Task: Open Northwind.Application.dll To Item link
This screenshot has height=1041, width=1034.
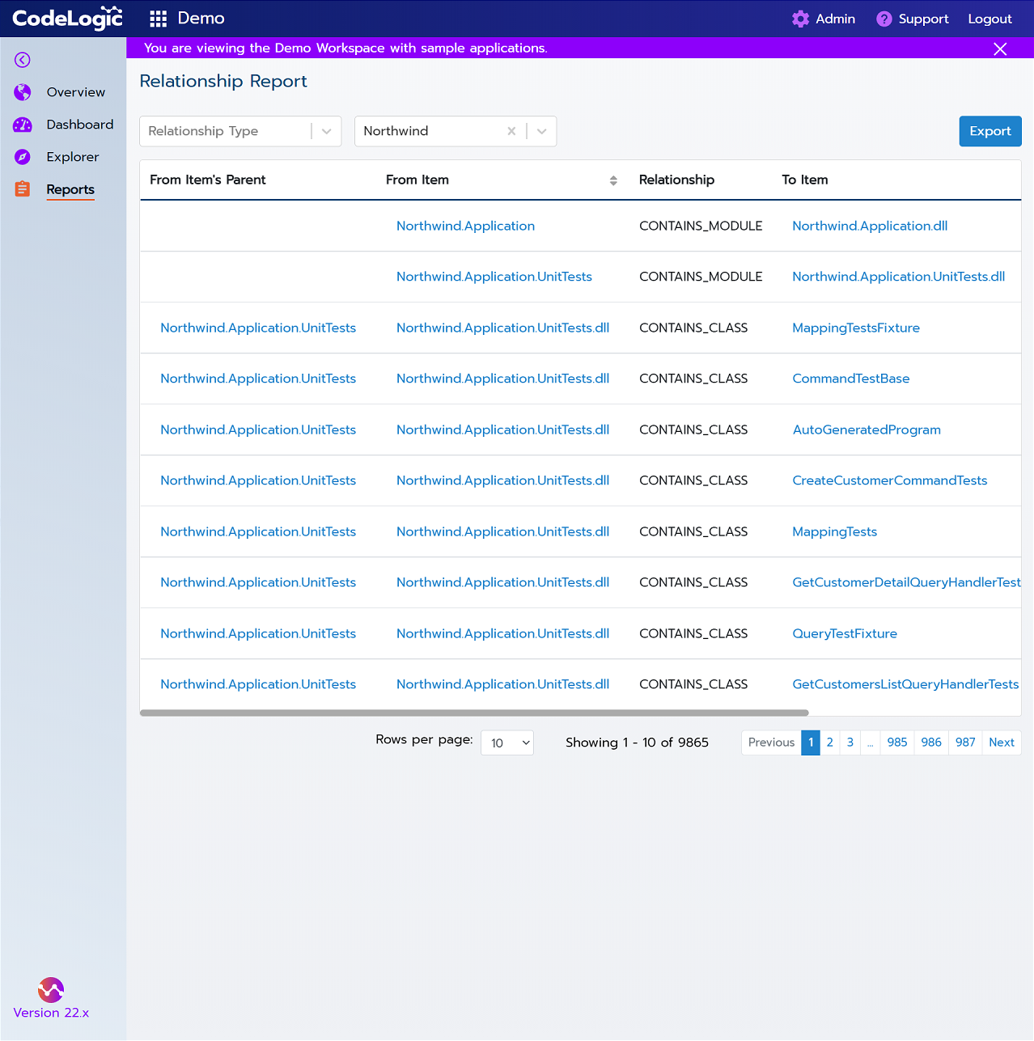Action: (870, 226)
